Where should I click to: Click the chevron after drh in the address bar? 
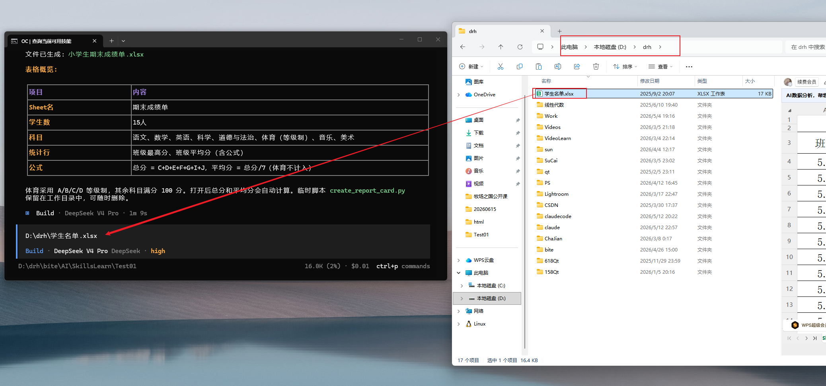pyautogui.click(x=660, y=47)
